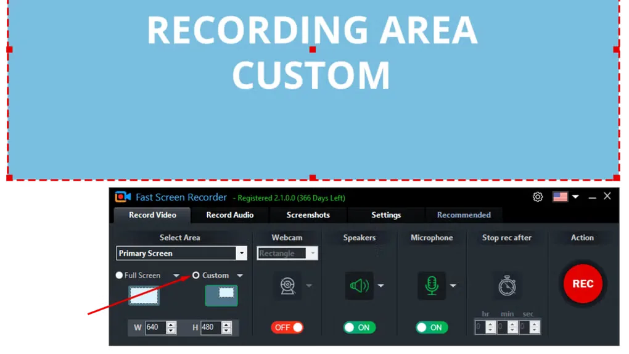629x354 pixels.
Task: Click the min timer spinner arrows
Action: (512, 327)
